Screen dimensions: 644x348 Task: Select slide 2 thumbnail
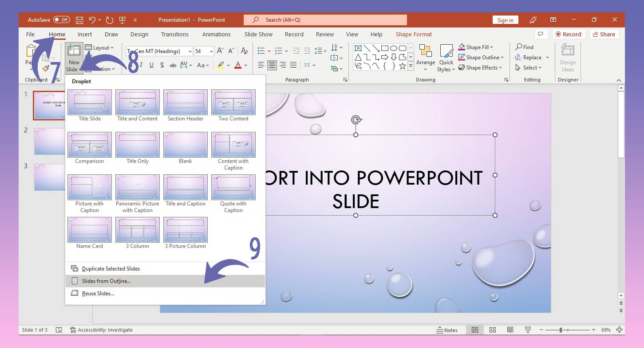(50, 141)
